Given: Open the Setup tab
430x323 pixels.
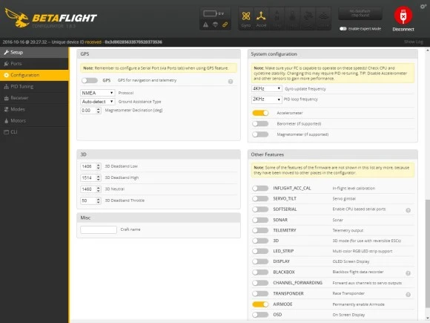Looking at the screenshot, I should pos(34,52).
